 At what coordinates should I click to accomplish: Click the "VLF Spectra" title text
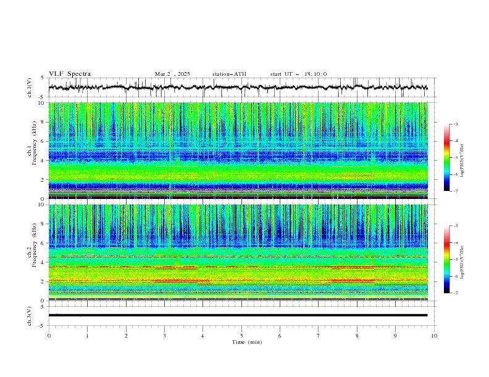click(x=70, y=74)
